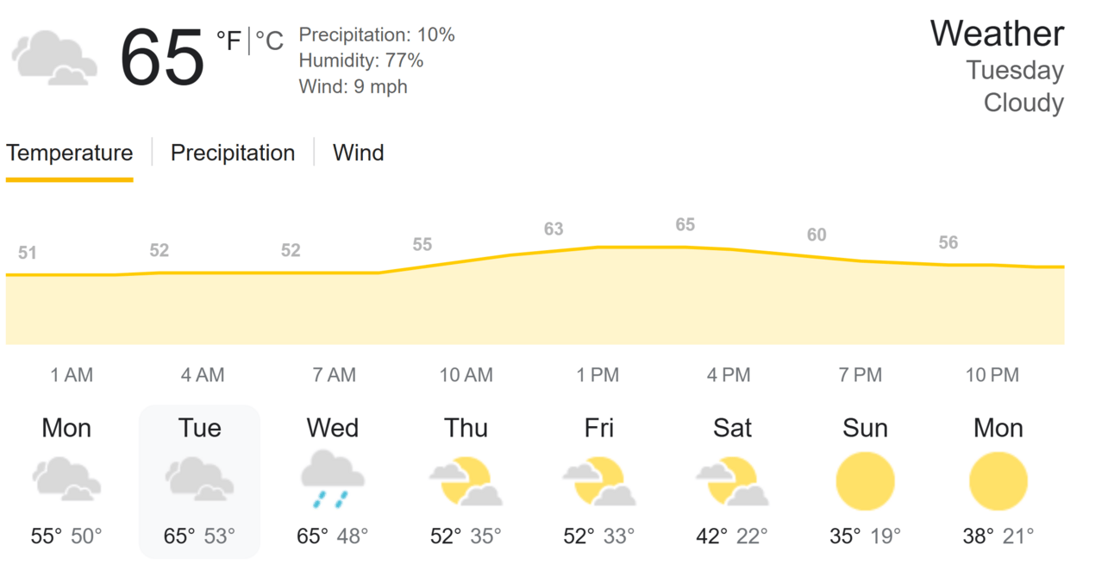Select Friday's partly cloudy icon

click(598, 480)
